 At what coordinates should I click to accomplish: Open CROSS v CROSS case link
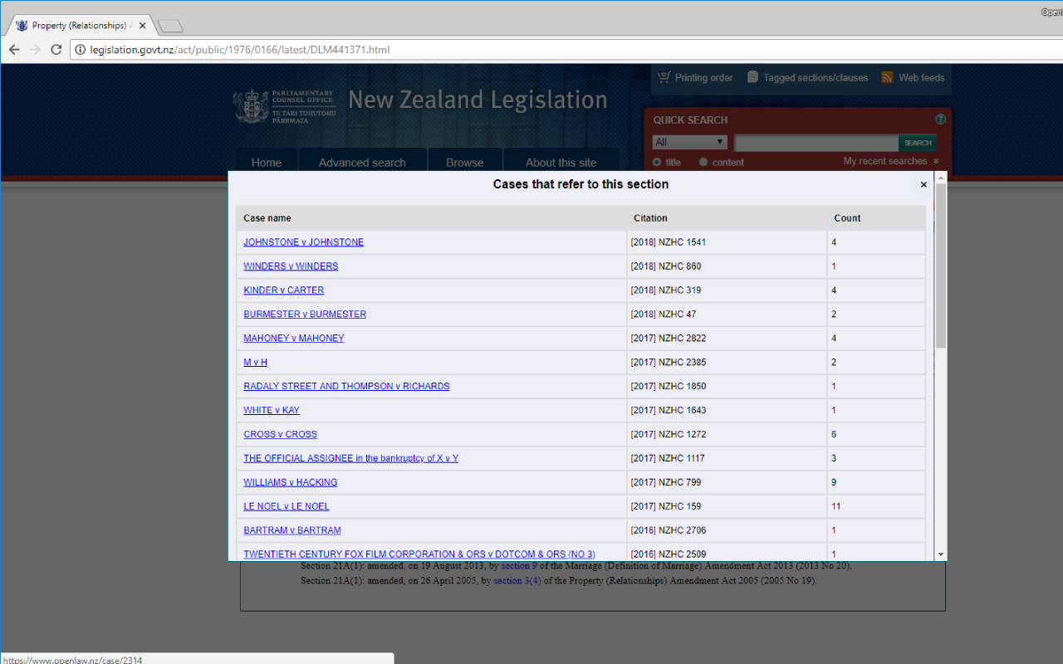pos(280,435)
